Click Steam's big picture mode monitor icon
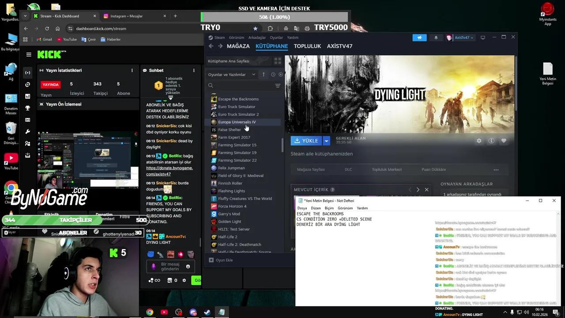 click(x=482, y=38)
